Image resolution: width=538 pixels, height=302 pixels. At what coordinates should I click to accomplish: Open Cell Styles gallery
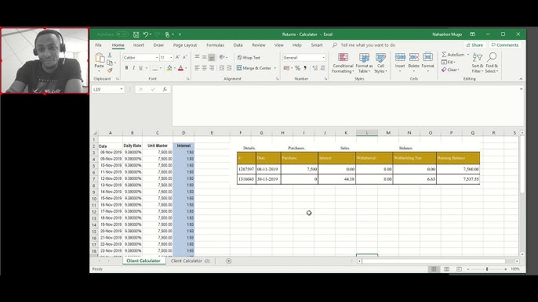380,63
